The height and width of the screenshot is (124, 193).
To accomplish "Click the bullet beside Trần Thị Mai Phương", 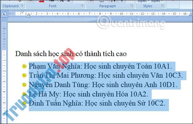I will (x=24, y=75).
